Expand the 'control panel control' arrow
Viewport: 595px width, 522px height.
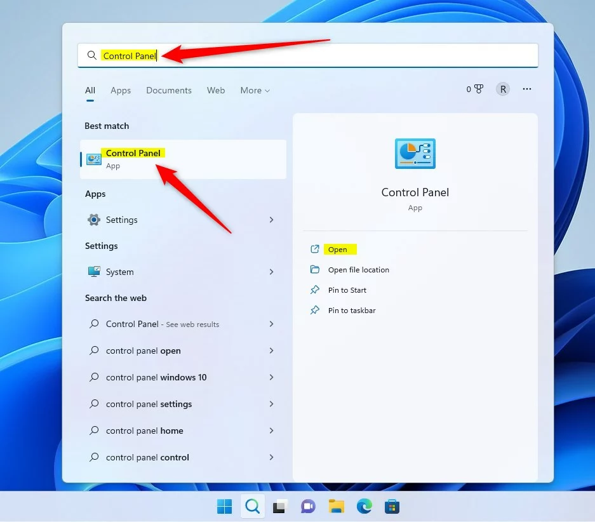(x=271, y=457)
